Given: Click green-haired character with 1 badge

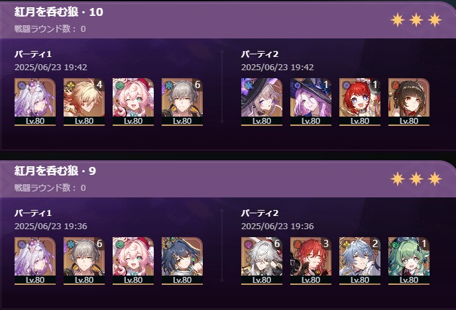Looking at the screenshot, I should coord(409,260).
